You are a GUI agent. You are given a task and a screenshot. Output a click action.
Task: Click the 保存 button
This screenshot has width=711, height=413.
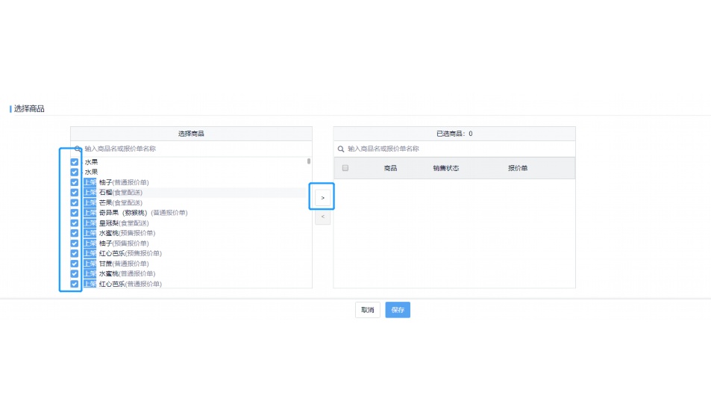(x=398, y=310)
